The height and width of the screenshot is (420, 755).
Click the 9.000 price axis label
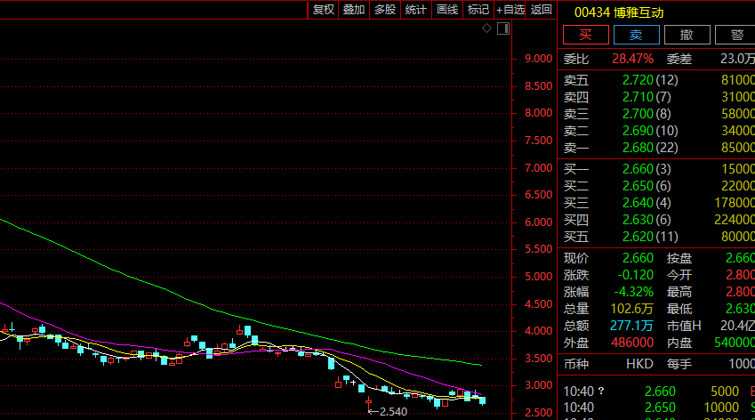click(538, 59)
